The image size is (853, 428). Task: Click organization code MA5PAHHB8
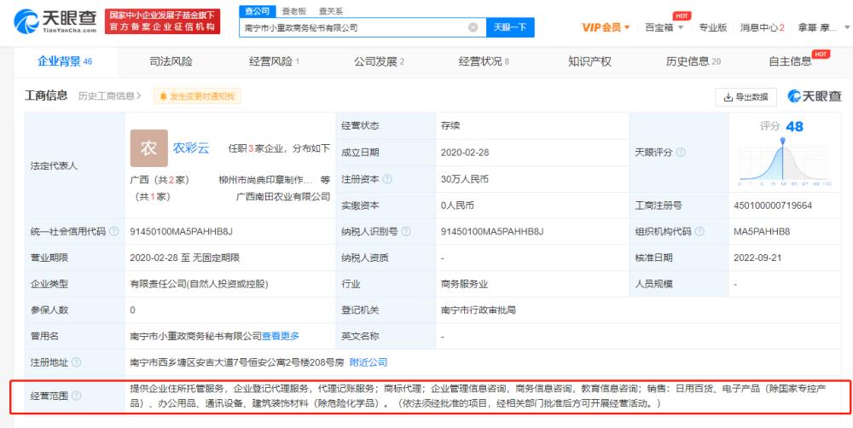tap(762, 232)
